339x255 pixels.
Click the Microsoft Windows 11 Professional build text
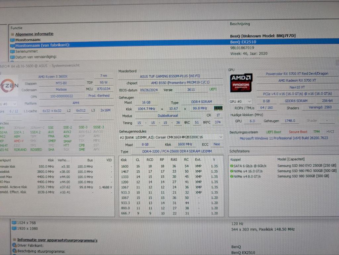284,138
